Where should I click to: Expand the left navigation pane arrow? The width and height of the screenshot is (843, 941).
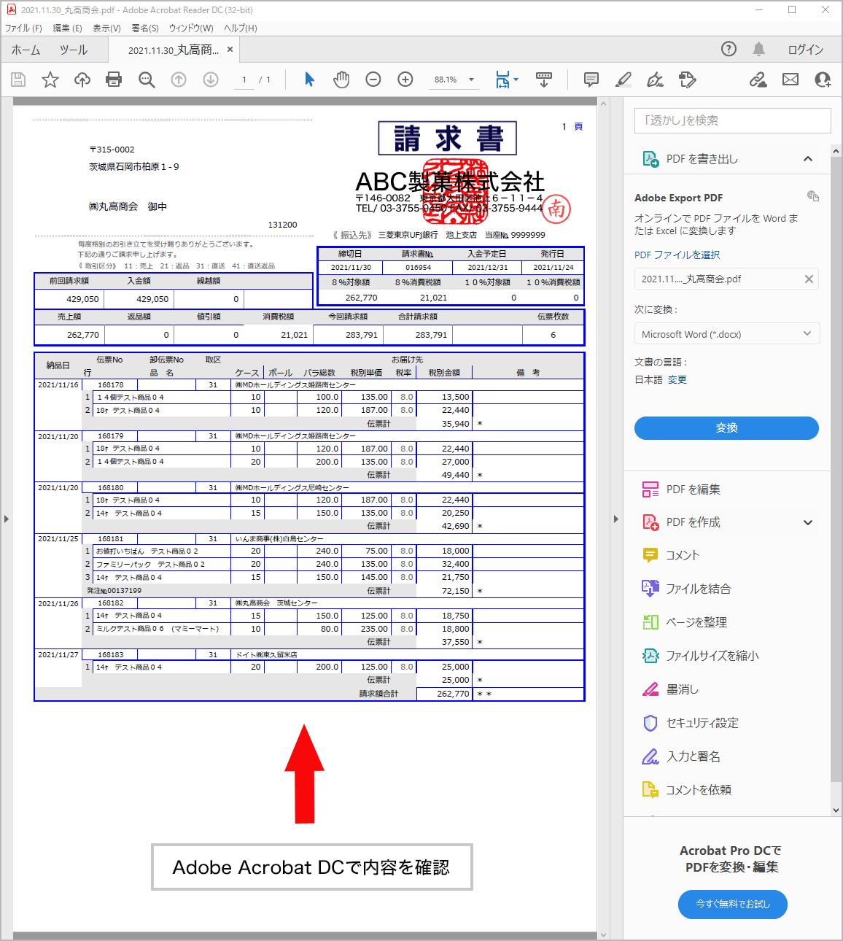(x=7, y=519)
